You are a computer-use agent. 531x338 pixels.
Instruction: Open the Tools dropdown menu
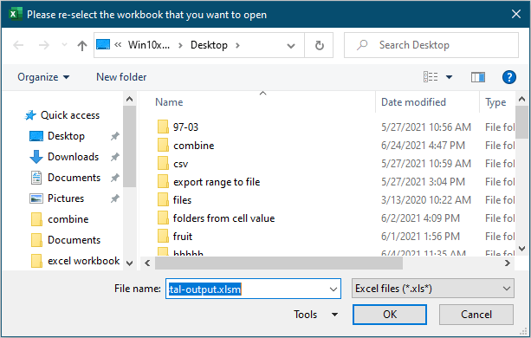point(315,315)
